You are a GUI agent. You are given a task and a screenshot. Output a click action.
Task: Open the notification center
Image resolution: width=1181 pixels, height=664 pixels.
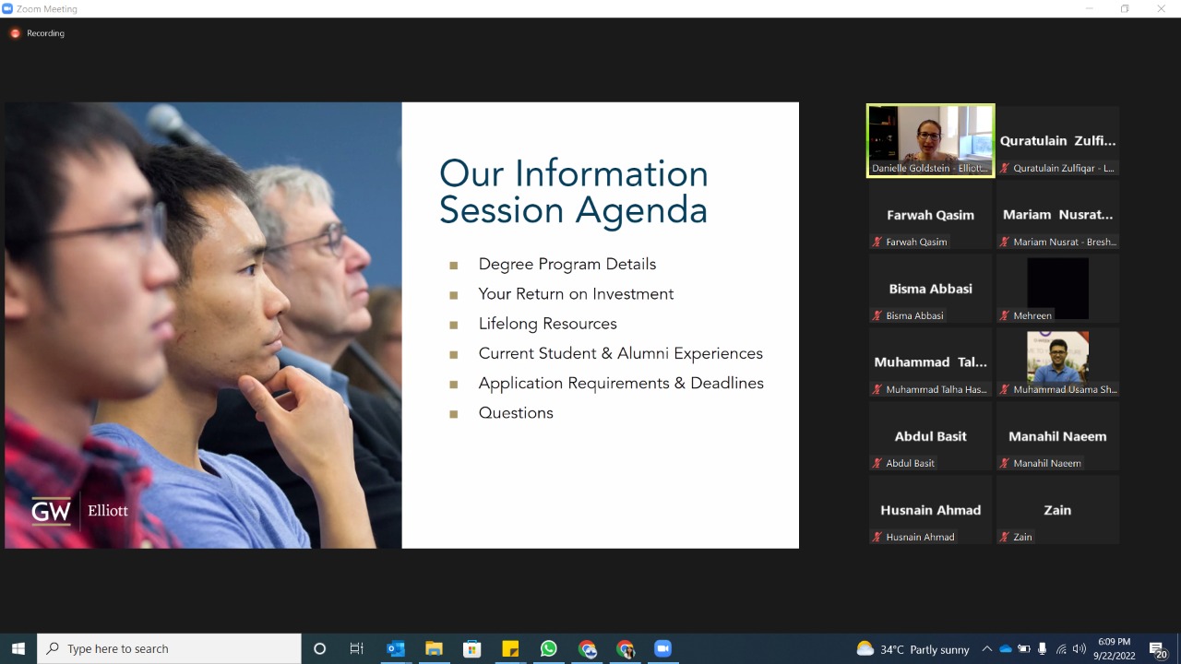tap(1157, 649)
